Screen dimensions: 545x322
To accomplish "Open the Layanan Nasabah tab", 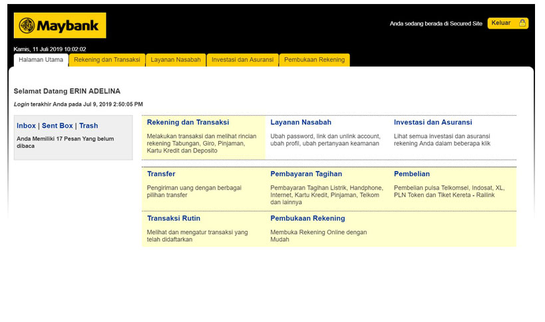I will click(x=176, y=60).
